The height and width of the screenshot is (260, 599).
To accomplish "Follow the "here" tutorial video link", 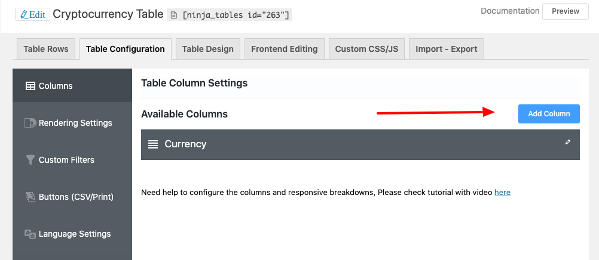I will (x=502, y=193).
